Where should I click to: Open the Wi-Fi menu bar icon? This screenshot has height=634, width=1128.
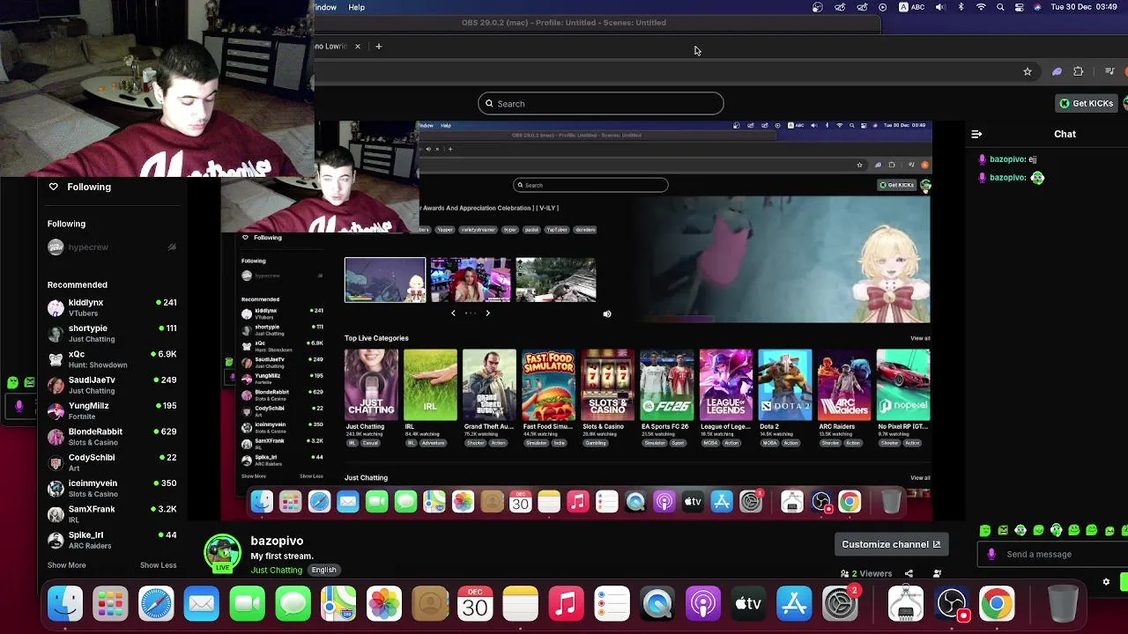coord(981,7)
